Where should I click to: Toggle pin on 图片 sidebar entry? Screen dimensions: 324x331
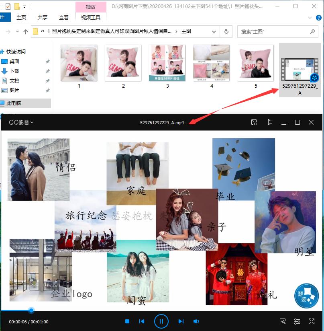click(x=47, y=90)
